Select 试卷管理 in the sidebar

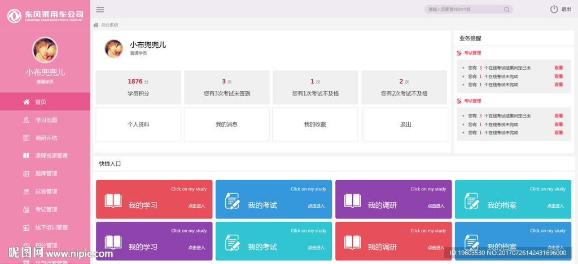click(46, 192)
